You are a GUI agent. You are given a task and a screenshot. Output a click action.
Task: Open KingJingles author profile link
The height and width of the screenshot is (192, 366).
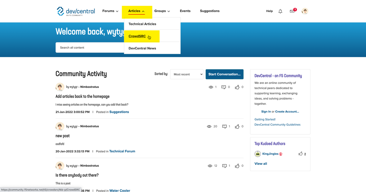coord(270,154)
